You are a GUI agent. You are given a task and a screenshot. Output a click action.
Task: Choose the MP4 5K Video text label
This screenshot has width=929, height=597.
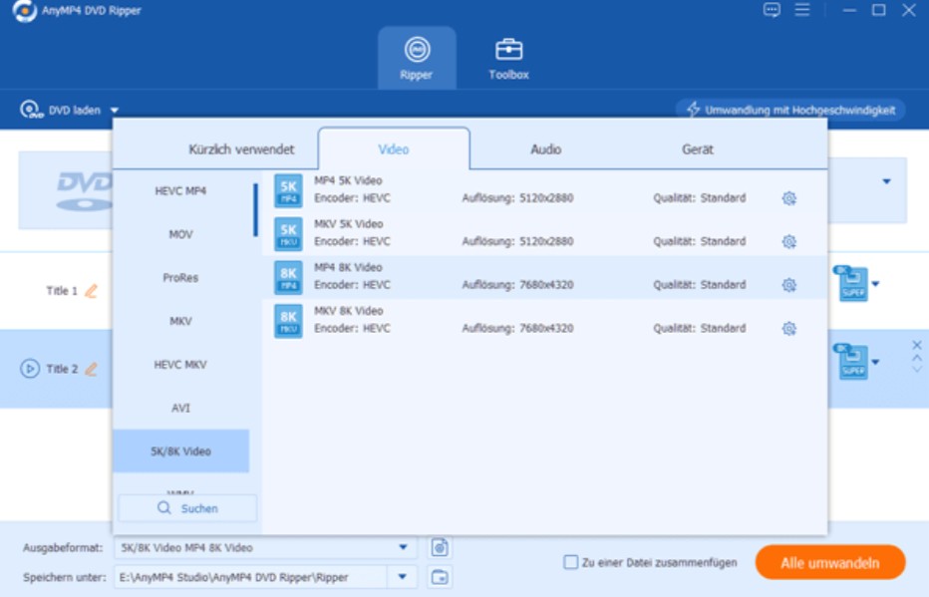(349, 180)
